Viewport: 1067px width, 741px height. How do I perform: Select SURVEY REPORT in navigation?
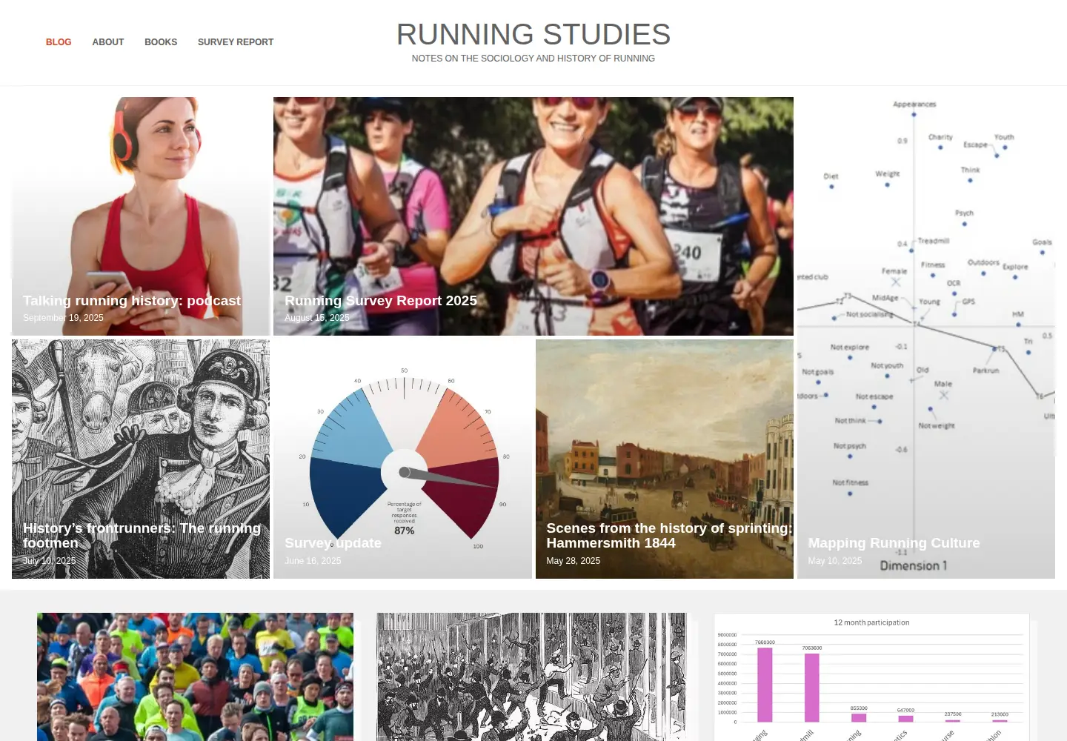tap(236, 42)
